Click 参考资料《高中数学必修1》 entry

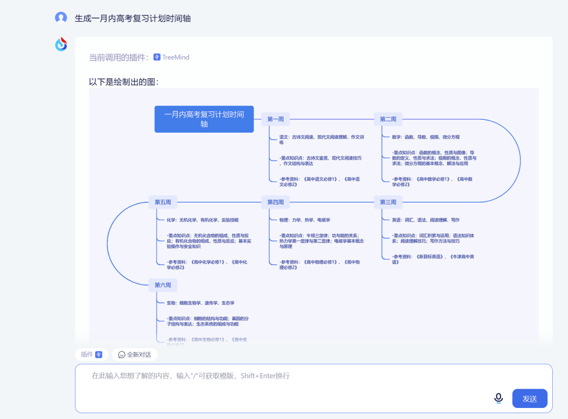coord(432,182)
